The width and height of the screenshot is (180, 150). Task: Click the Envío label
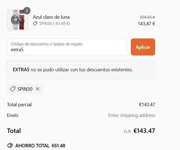(13, 115)
